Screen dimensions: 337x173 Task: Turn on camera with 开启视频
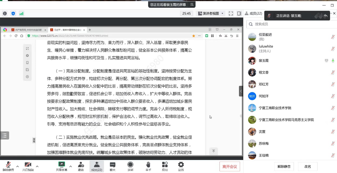pyautogui.click(x=28, y=166)
